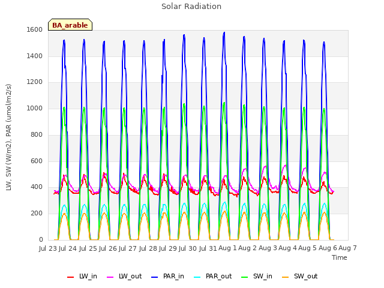Click the Jul 23 x-axis tick label

pos(48,248)
